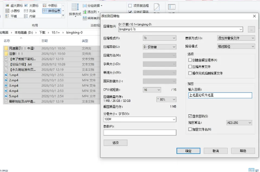Pick the 小图标 layout icon
260x172 pixels.
coord(7,11)
